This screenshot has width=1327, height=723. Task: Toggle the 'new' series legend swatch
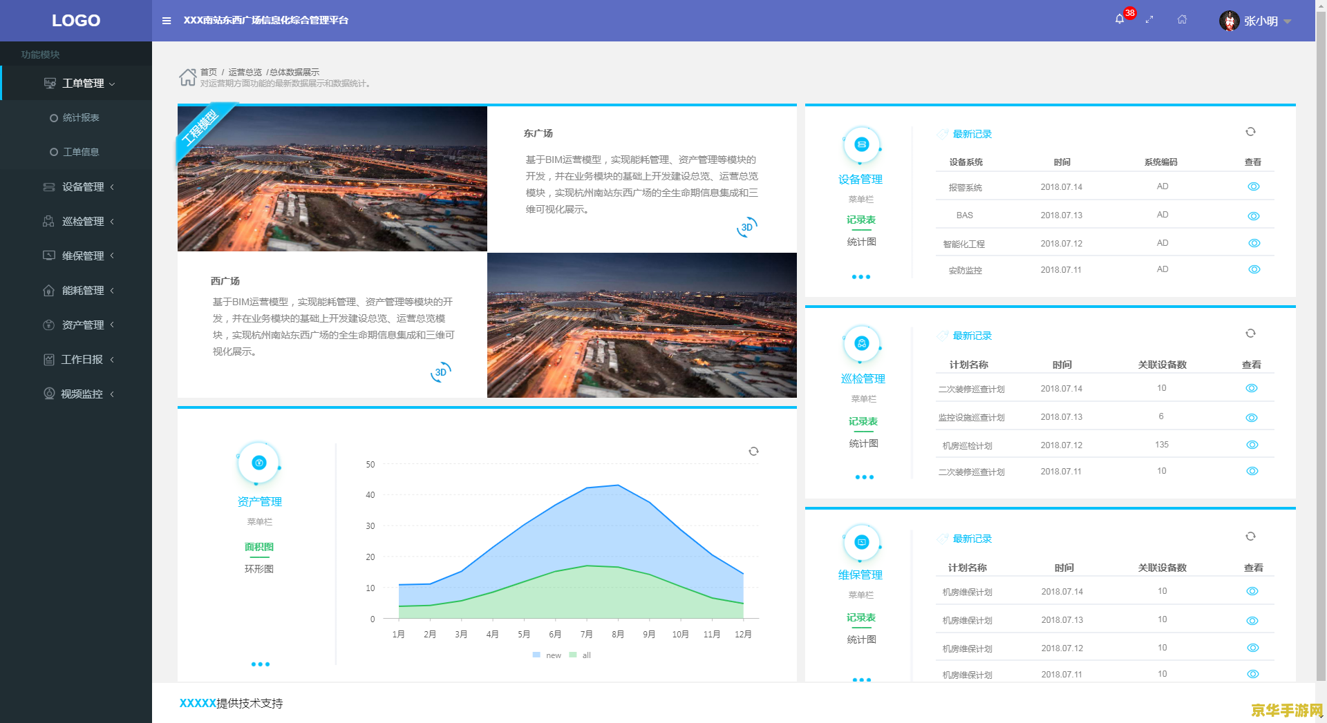[x=536, y=655]
